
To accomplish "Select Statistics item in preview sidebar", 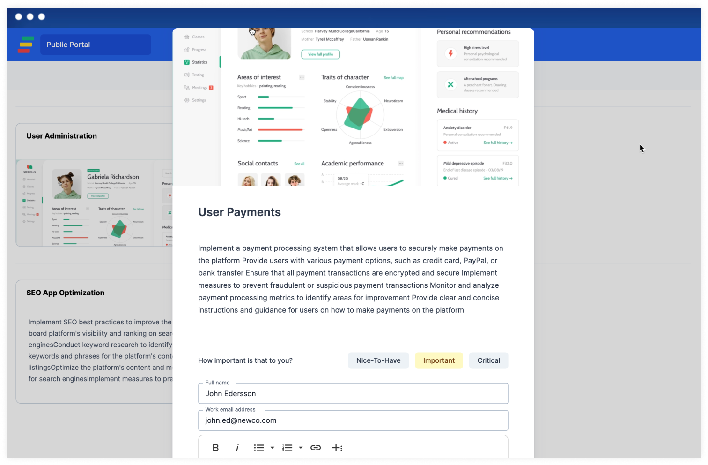I will (x=196, y=62).
